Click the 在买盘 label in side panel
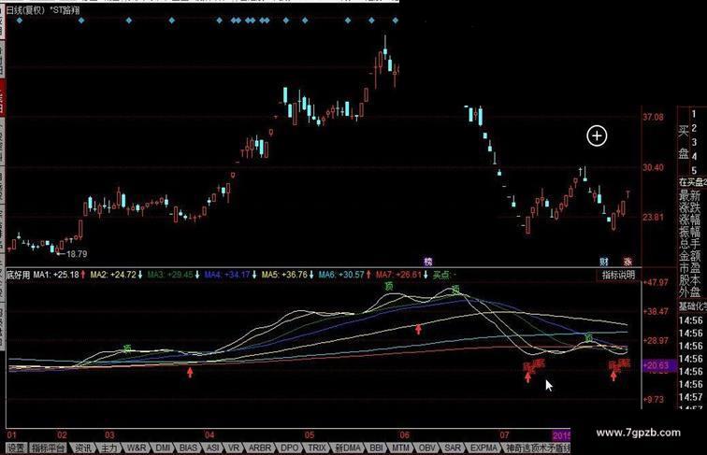This screenshot has width=707, height=455. [691, 182]
